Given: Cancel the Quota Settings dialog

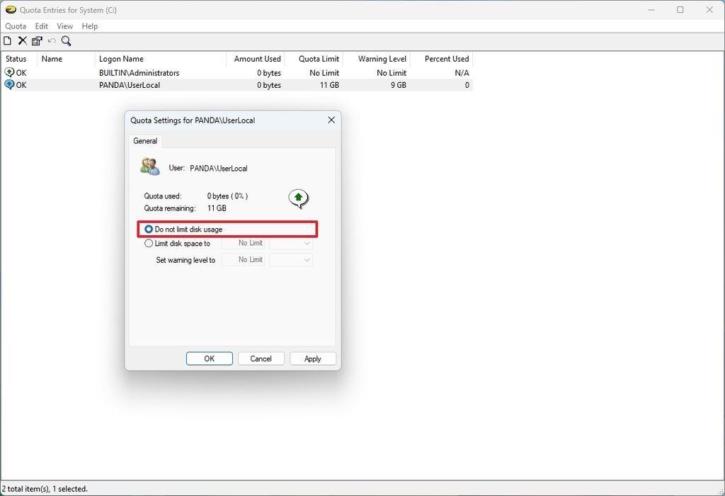Looking at the screenshot, I should 261,358.
